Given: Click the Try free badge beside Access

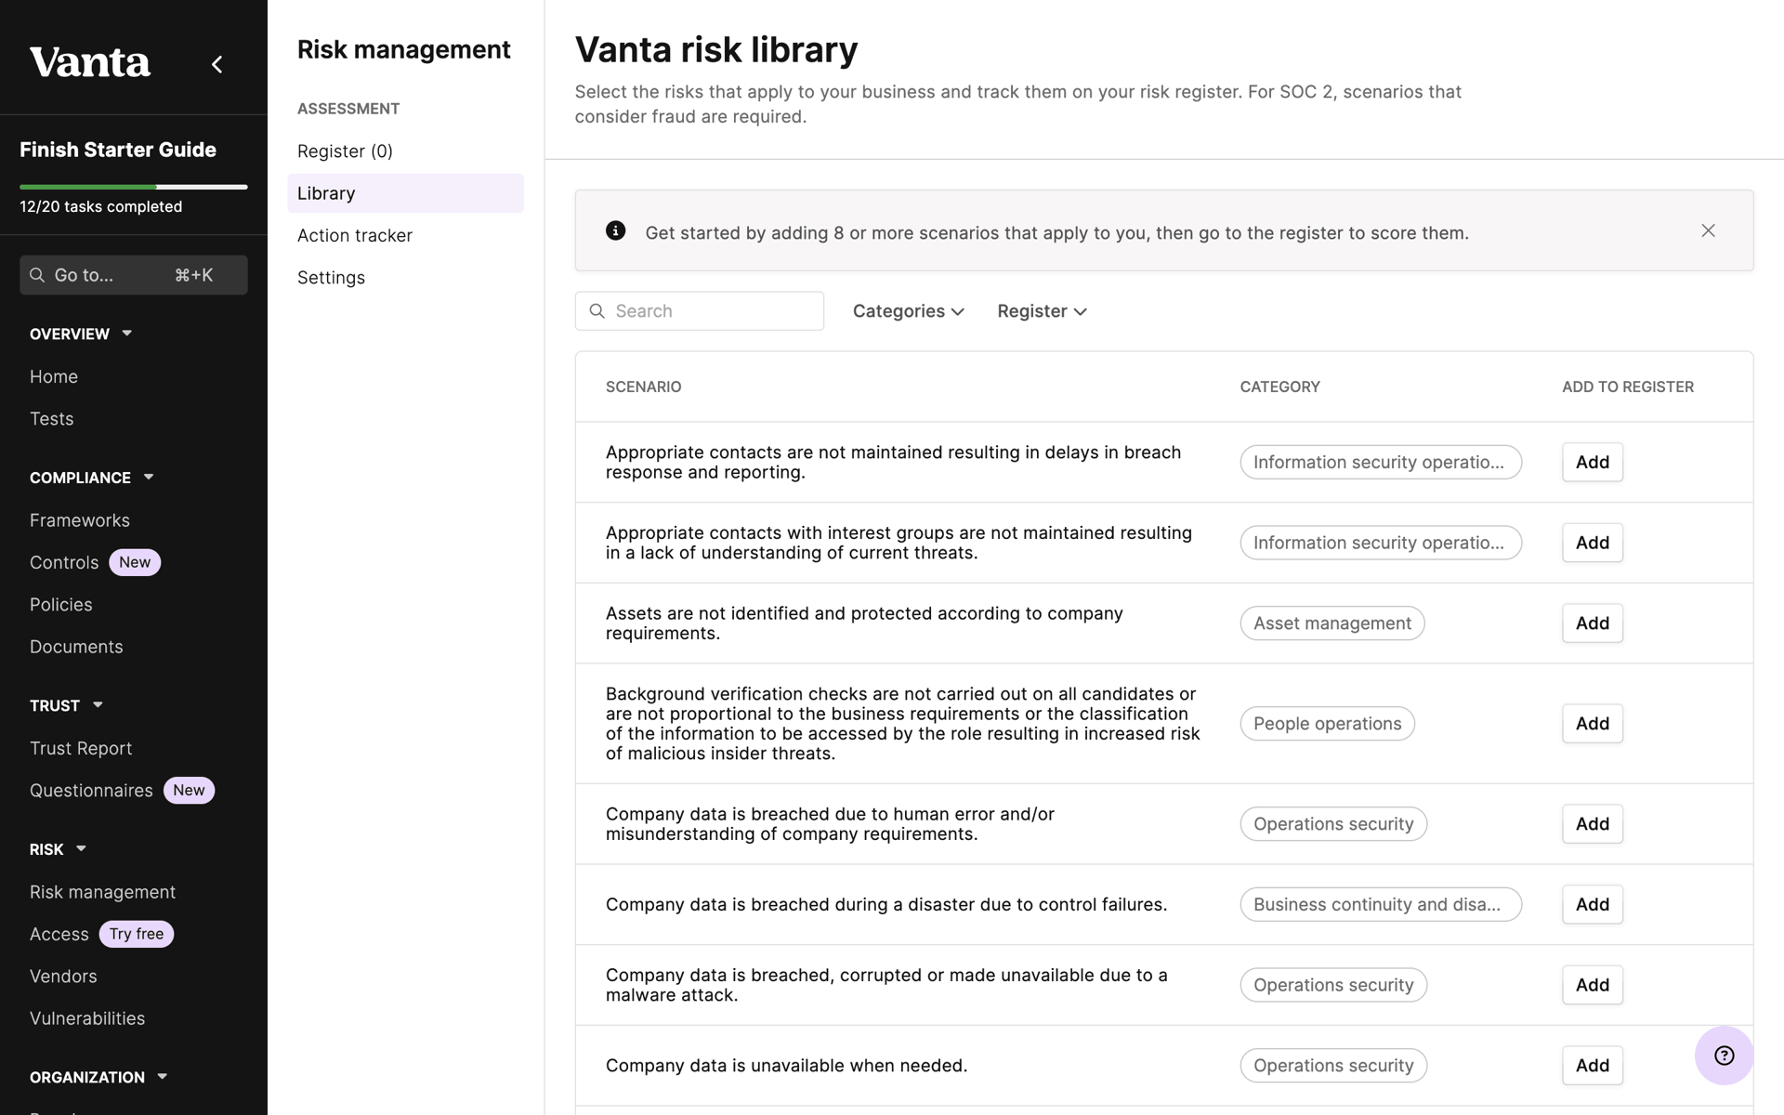Looking at the screenshot, I should 137,934.
